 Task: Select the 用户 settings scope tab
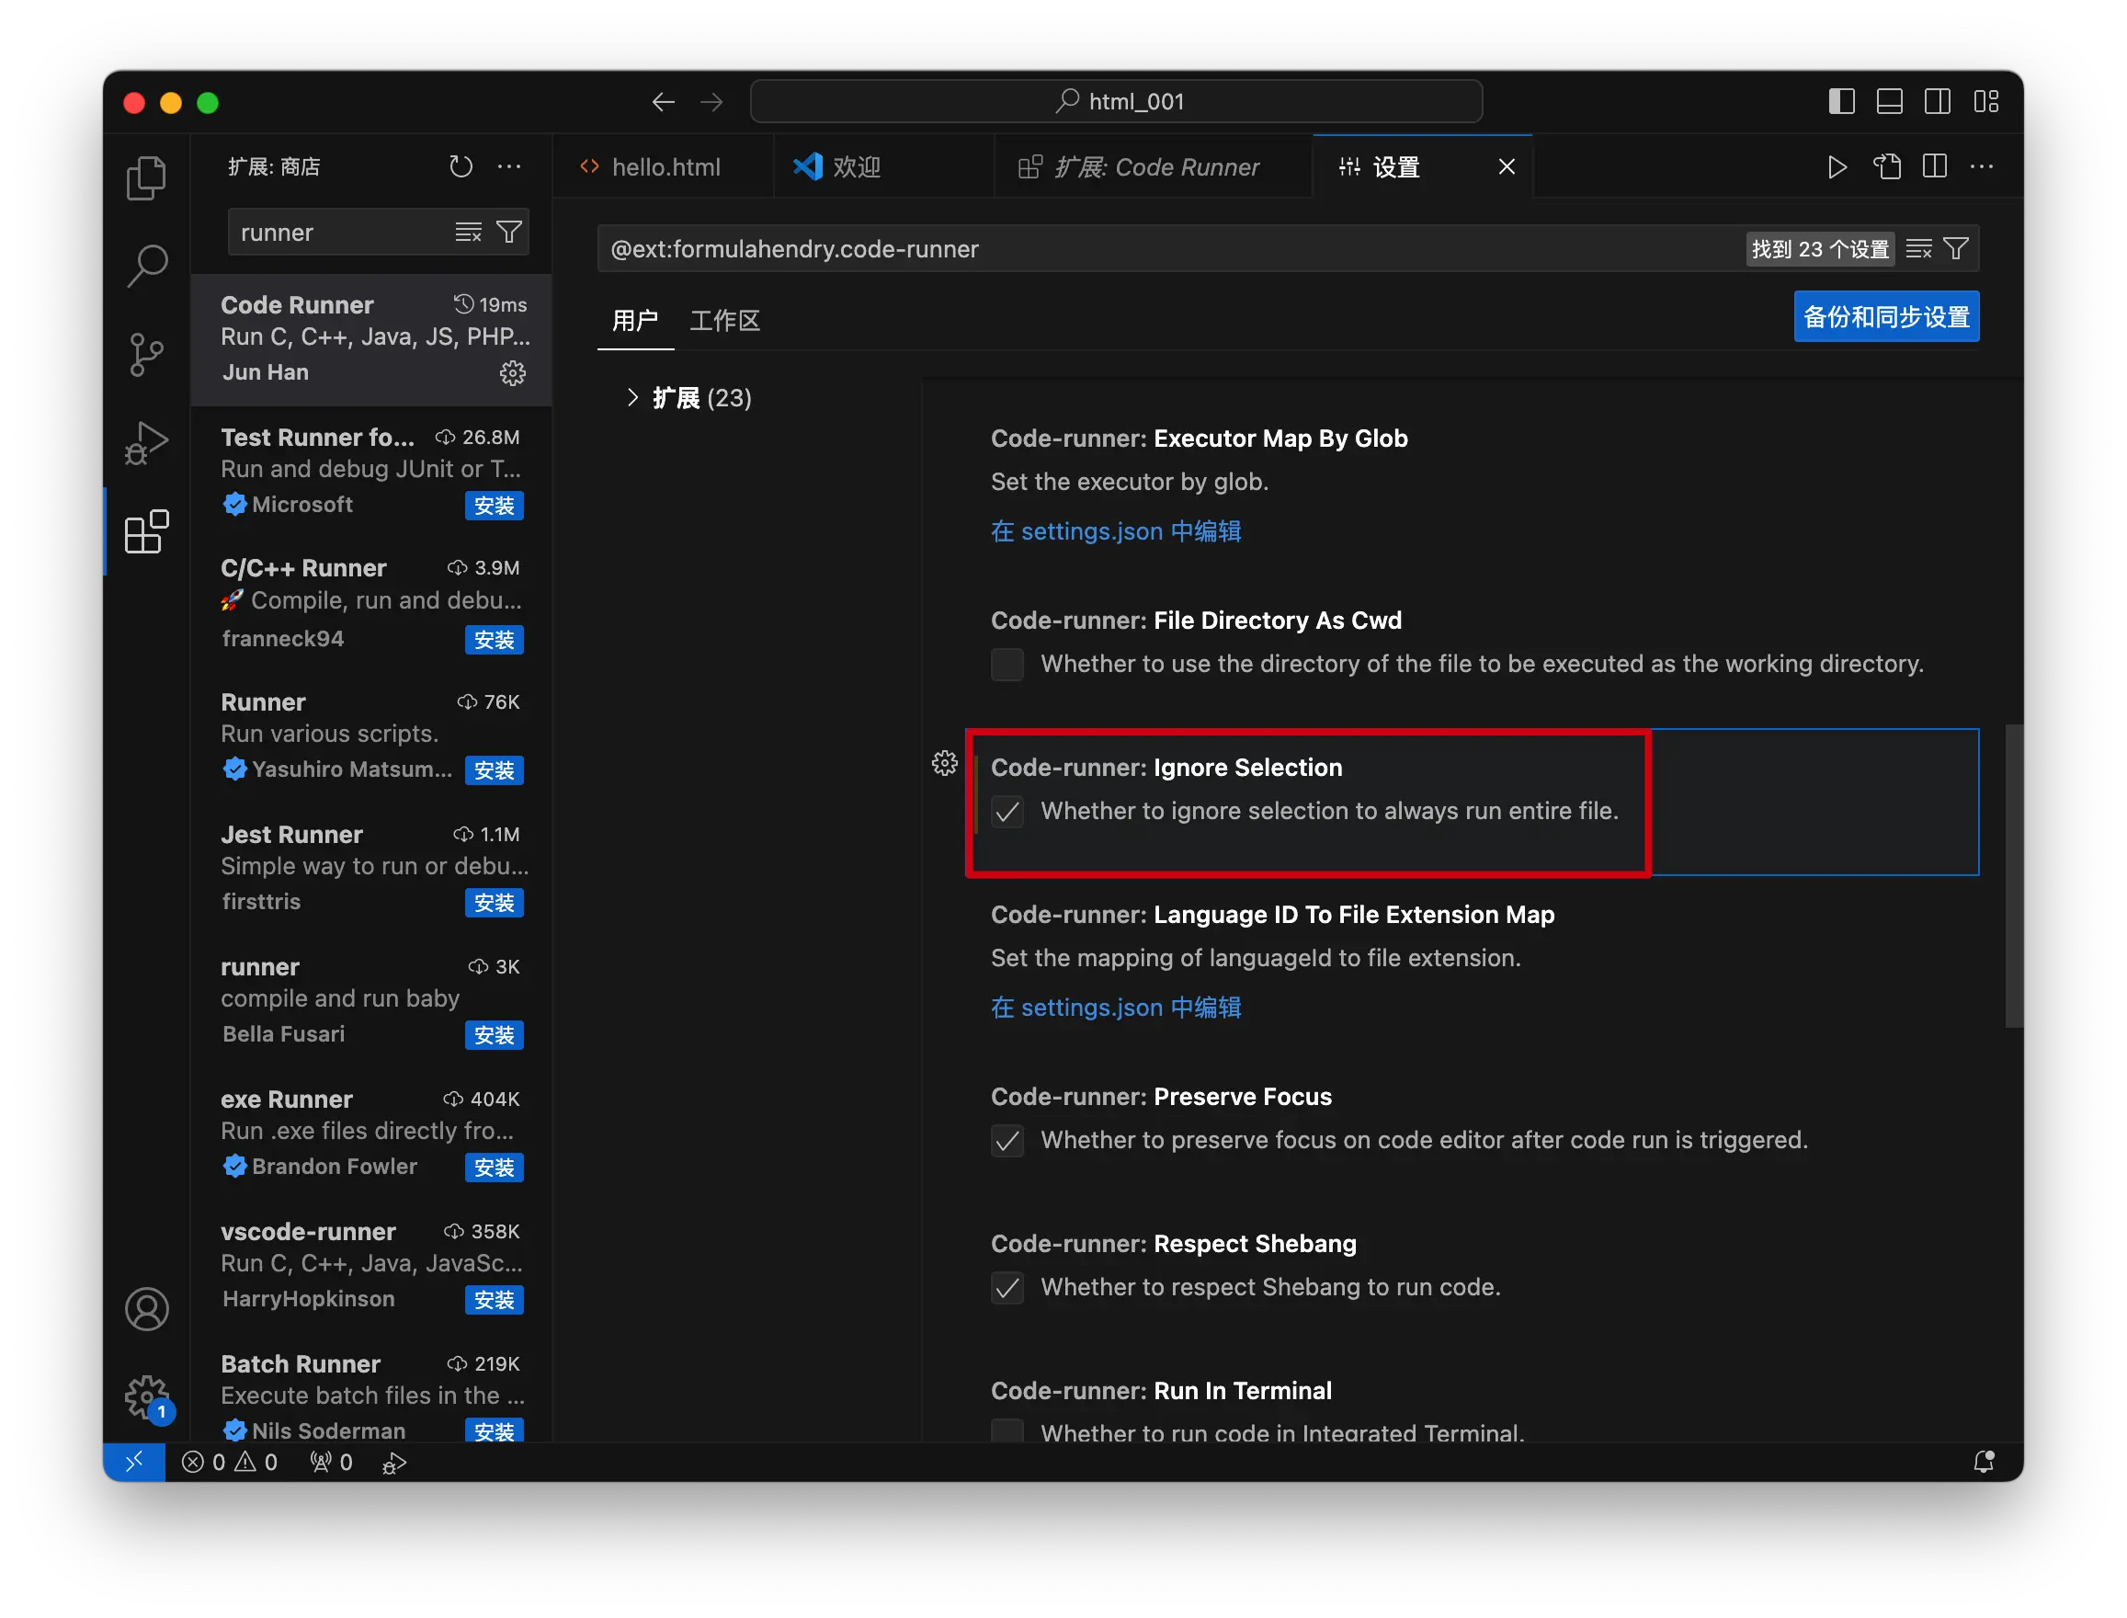coord(634,321)
